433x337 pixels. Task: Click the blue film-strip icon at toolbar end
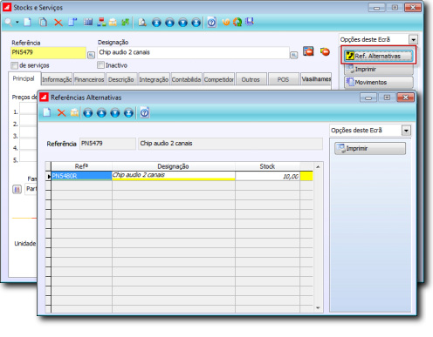coord(250,22)
